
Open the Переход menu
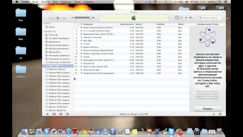[x=66, y=2]
